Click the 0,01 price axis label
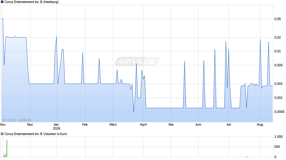 pyautogui.click(x=277, y=51)
